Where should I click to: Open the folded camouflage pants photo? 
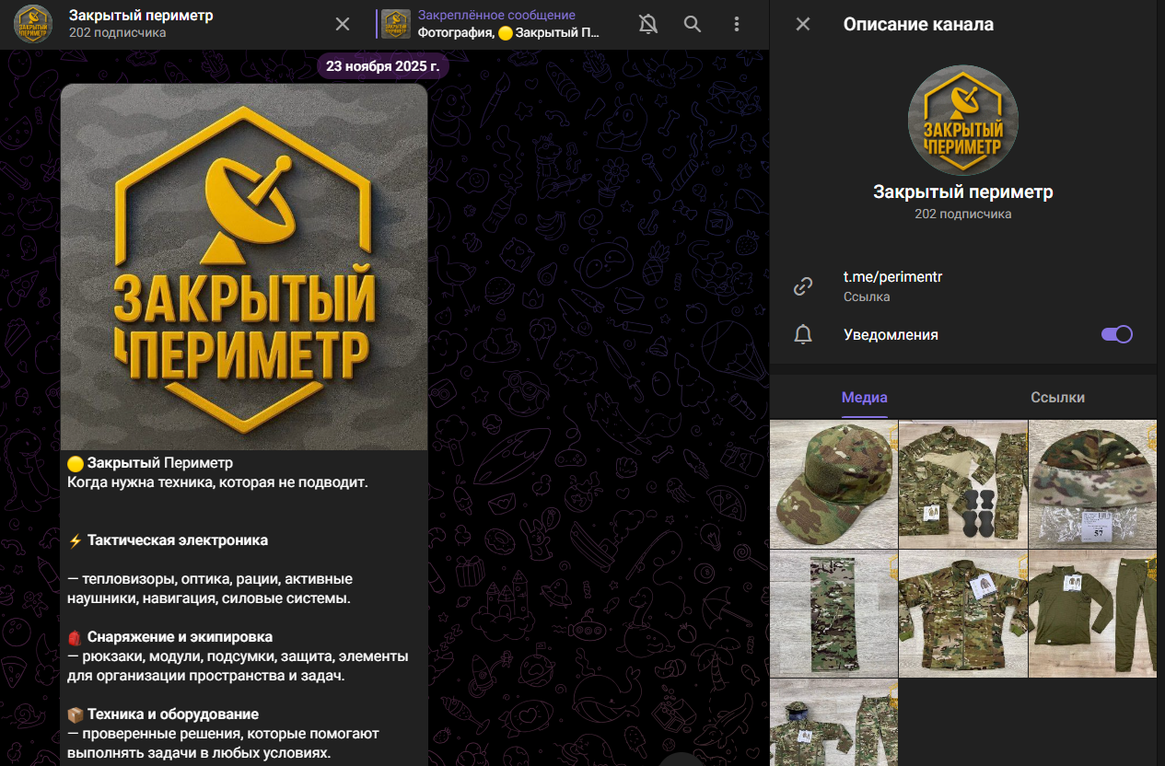833,614
